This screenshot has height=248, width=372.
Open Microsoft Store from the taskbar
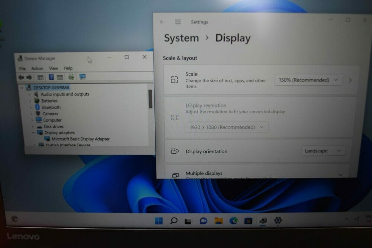[x=248, y=221]
